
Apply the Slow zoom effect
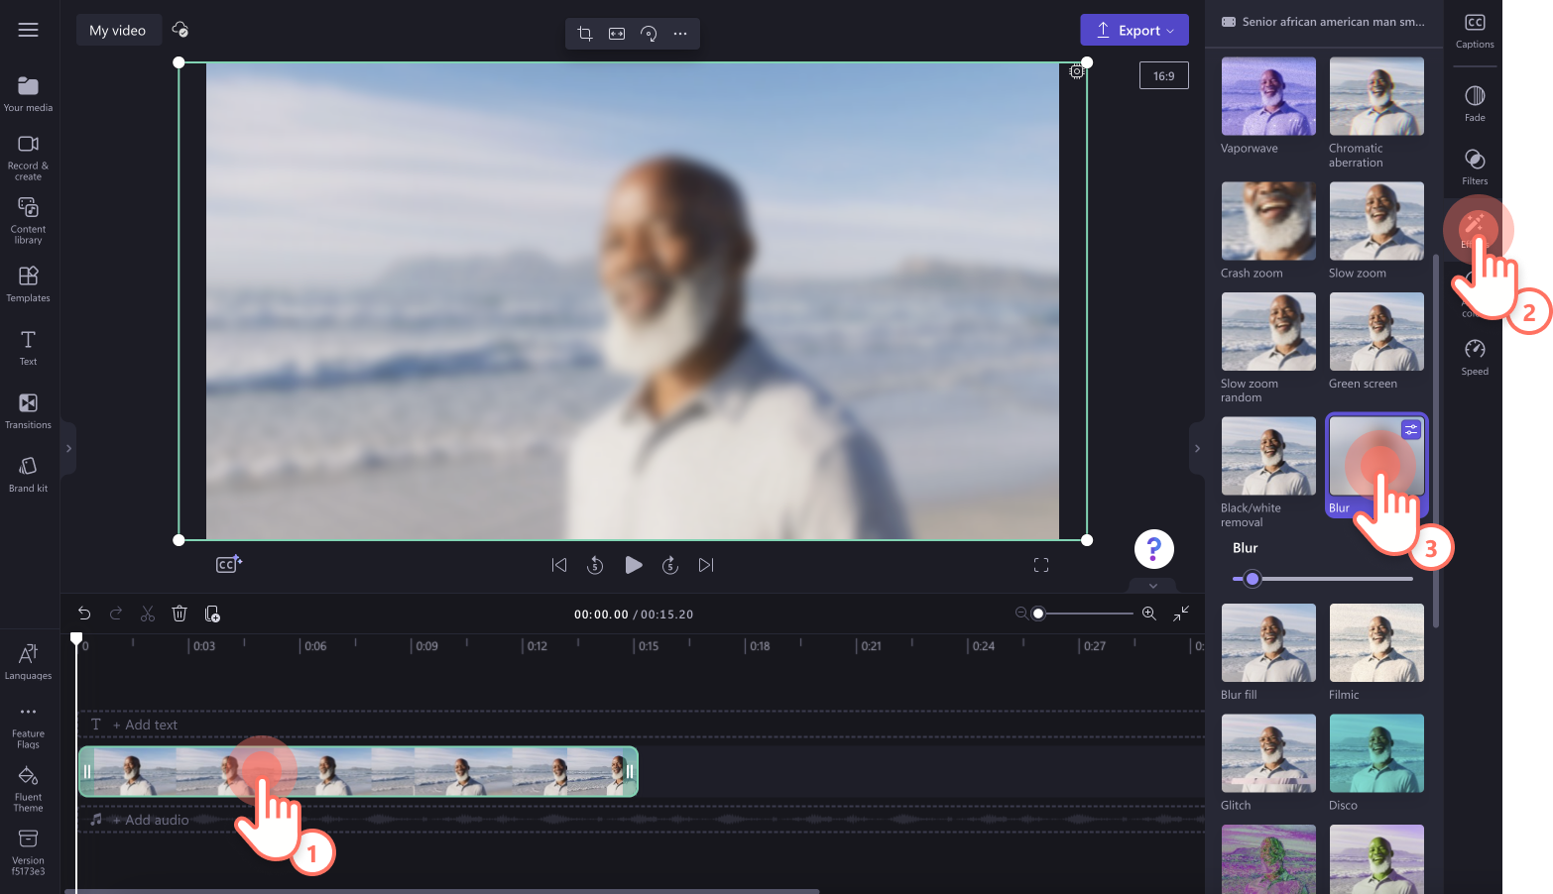[1376, 221]
